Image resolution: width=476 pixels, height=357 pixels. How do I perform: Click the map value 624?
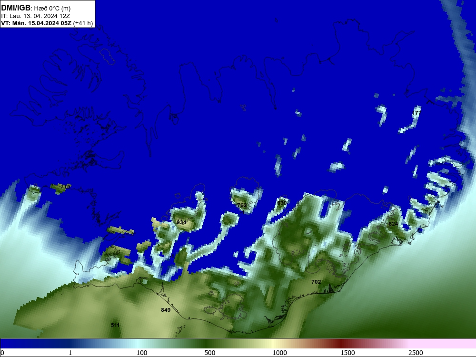pos(393,224)
